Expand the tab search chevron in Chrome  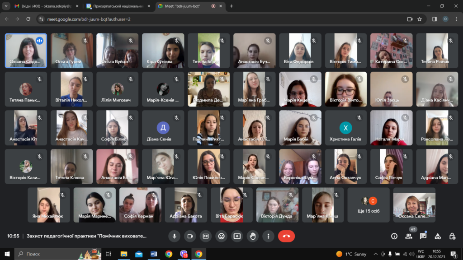(6, 6)
